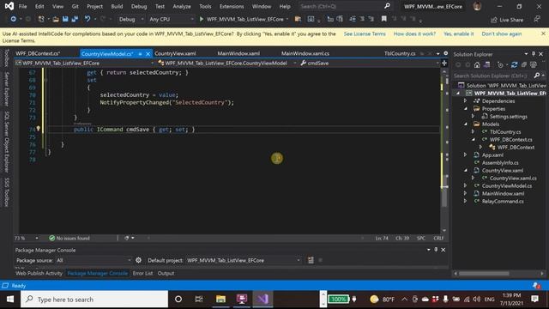Image resolution: width=549 pixels, height=309 pixels.
Task: Click the Search Solution Explorer input field
Action: click(492, 76)
